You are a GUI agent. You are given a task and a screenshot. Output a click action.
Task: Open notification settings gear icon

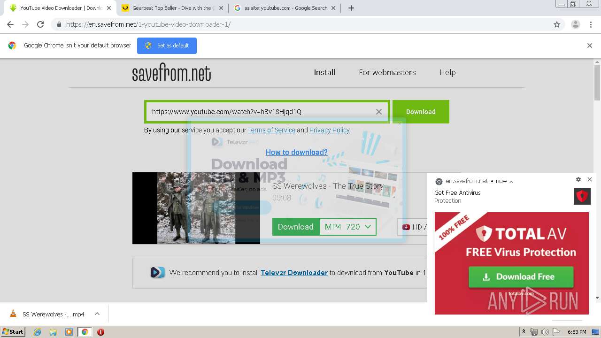coord(578,179)
